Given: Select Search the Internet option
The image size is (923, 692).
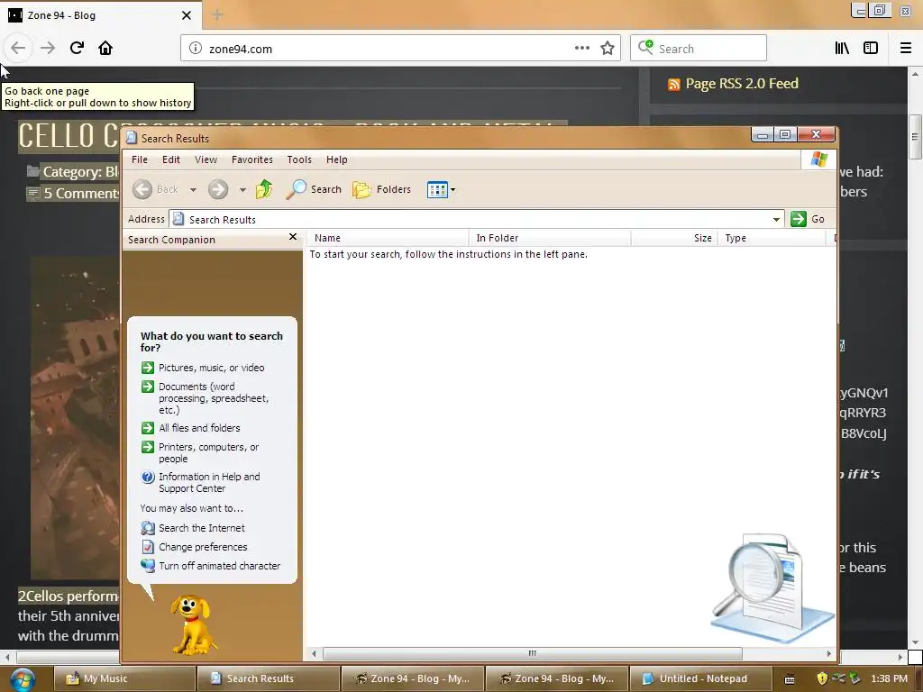Looking at the screenshot, I should coord(201,528).
